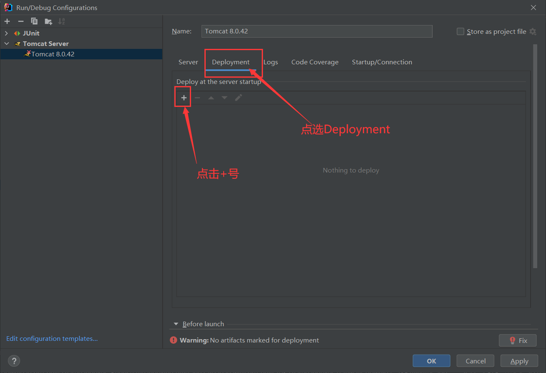This screenshot has height=373, width=546.
Task: Move deployment item down arrow
Action: pyautogui.click(x=225, y=98)
